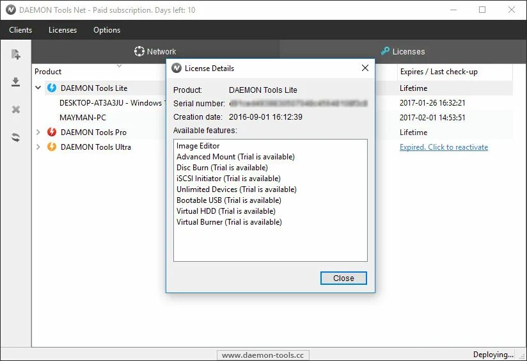
Task: Click the Product column header
Action: coord(48,72)
